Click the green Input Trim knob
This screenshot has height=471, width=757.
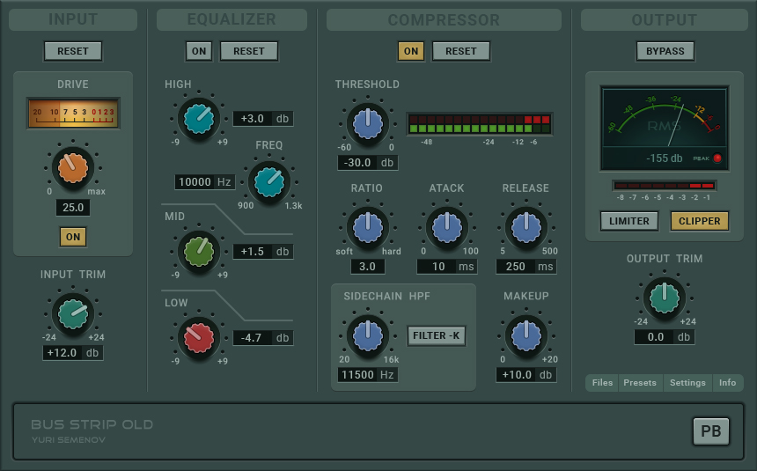click(x=73, y=314)
